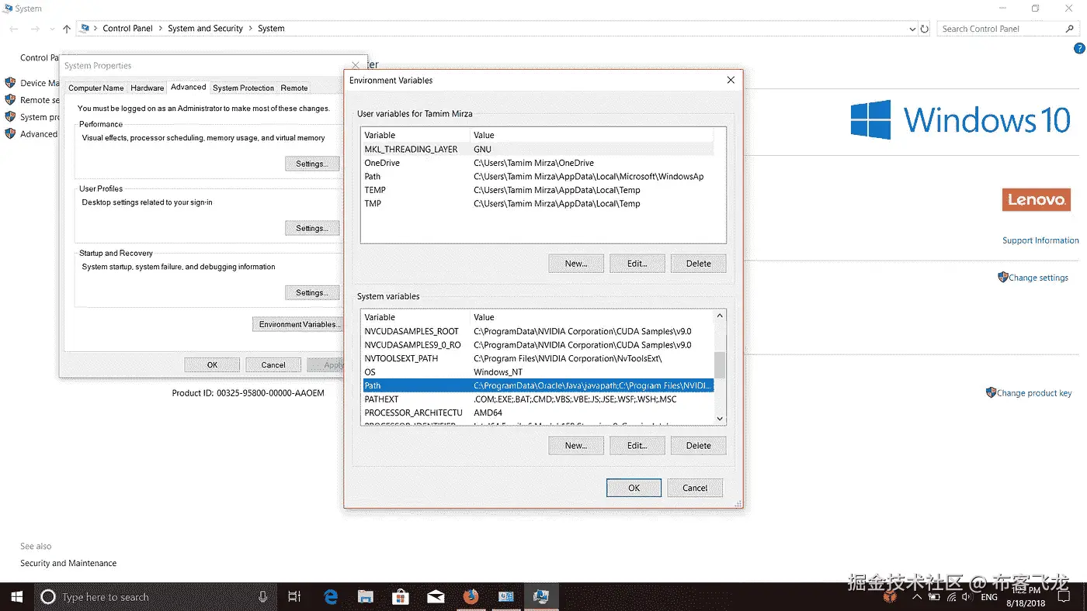Click Delete under System variables
This screenshot has width=1087, height=611.
click(699, 445)
